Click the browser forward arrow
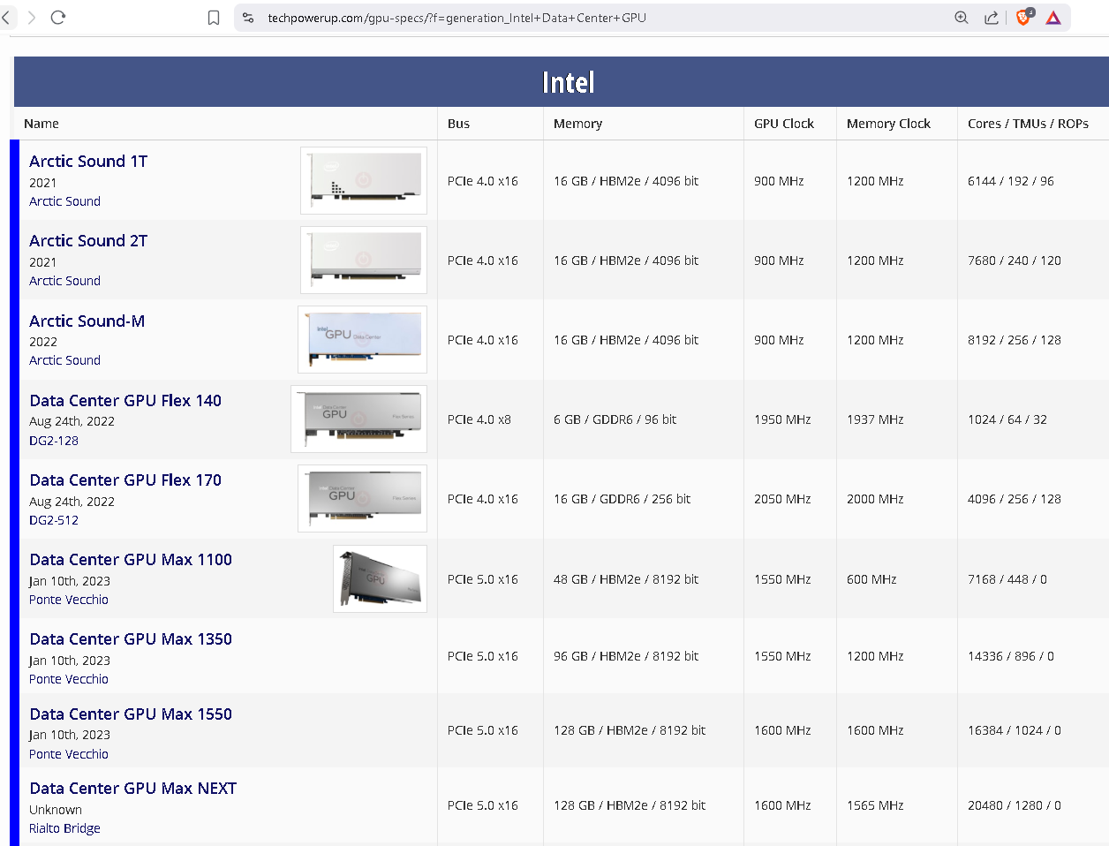This screenshot has height=846, width=1109. pyautogui.click(x=32, y=18)
